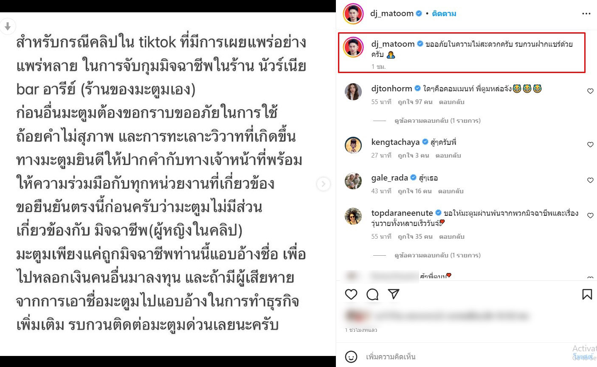
Task: Share post with paper plane icon
Action: pos(394,294)
